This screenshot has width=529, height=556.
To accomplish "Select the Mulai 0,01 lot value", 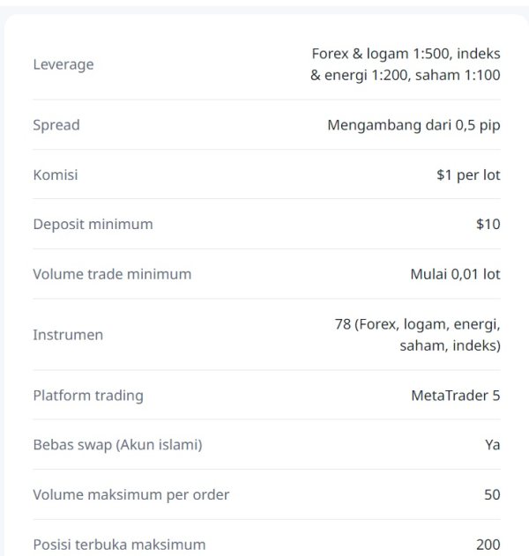I will point(455,274).
